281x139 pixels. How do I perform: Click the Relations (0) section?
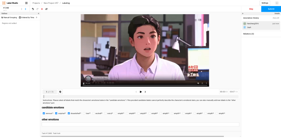[248, 34]
